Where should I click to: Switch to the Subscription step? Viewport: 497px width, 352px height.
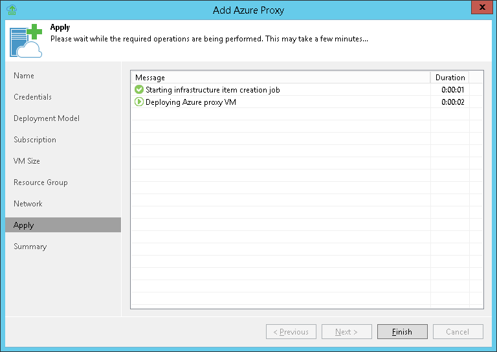coord(35,140)
